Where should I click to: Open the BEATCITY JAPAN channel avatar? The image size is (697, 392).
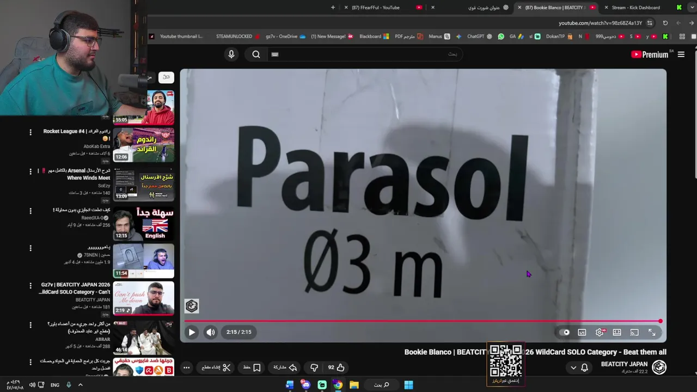pos(659,367)
